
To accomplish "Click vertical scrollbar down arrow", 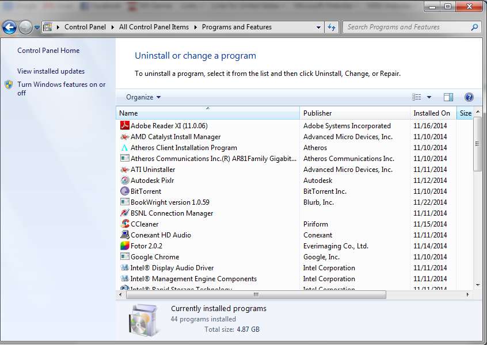I will click(478, 285).
